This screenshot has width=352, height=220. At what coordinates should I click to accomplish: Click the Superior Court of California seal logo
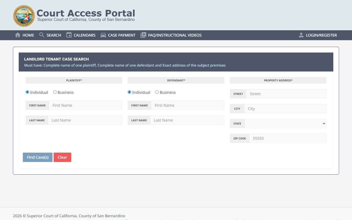click(24, 16)
